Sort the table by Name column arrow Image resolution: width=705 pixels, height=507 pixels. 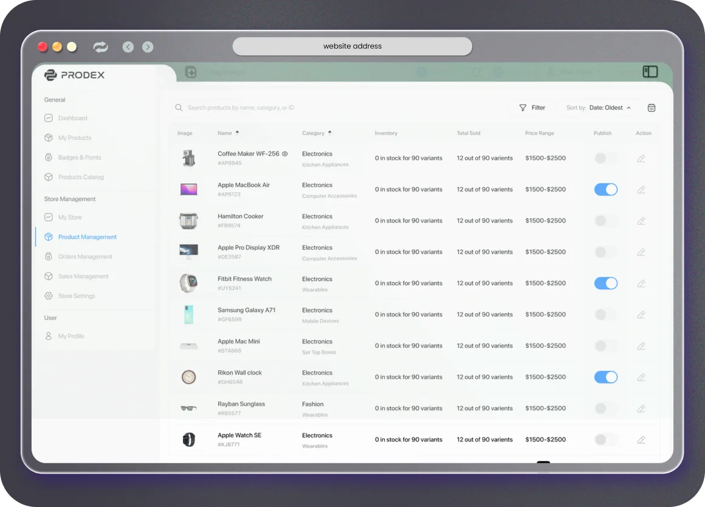[237, 133]
